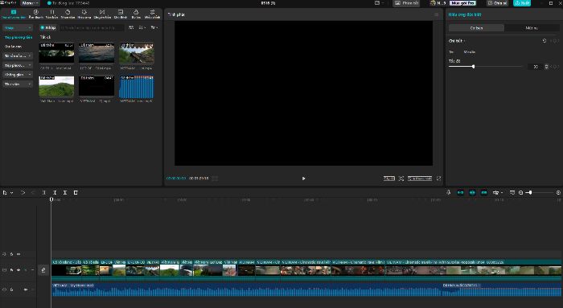Viewport: 563px width, 308px height.
Task: Click the Mua gói Pro upgrade button
Action: [x=462, y=3]
